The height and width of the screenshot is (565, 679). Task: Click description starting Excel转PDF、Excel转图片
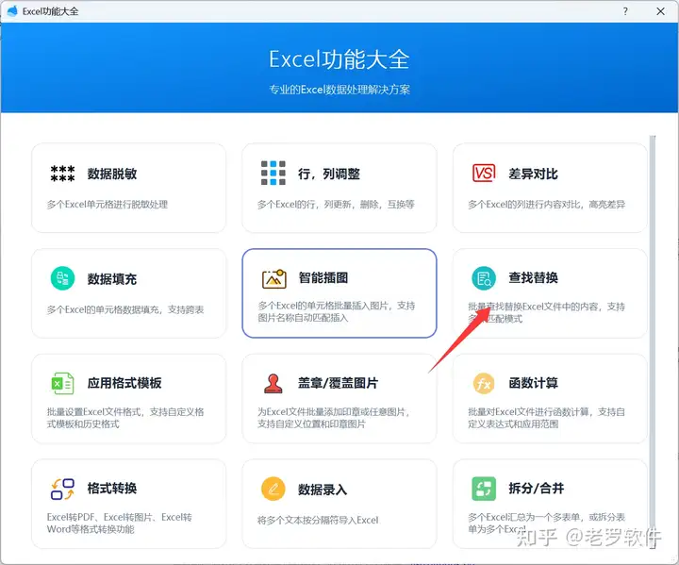coord(119,523)
